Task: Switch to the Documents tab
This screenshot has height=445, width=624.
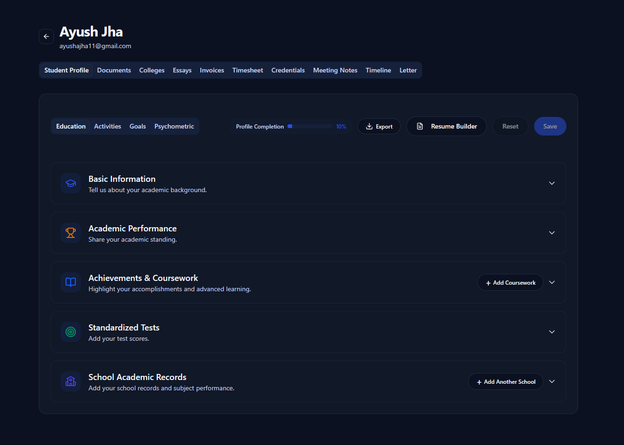Action: [114, 70]
